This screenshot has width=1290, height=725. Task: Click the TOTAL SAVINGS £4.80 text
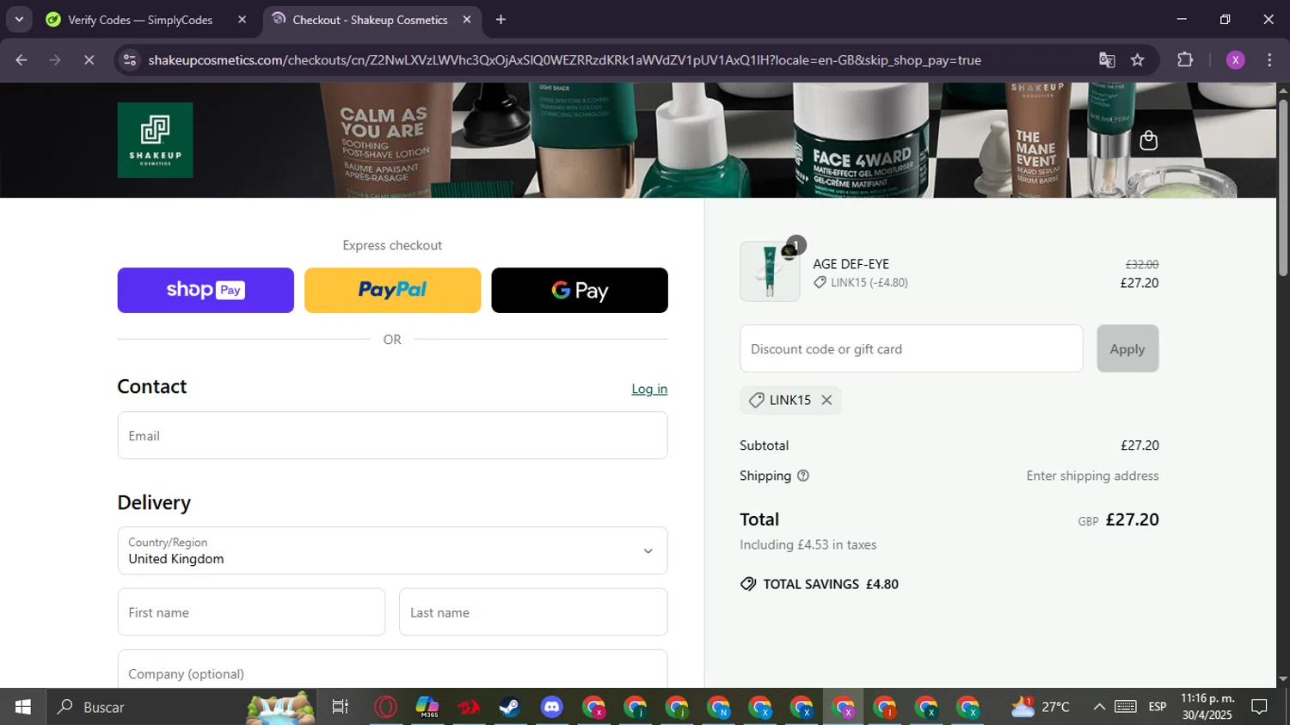tap(831, 584)
